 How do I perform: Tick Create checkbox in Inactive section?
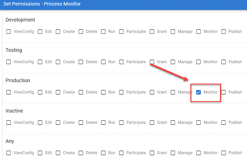click(x=58, y=122)
